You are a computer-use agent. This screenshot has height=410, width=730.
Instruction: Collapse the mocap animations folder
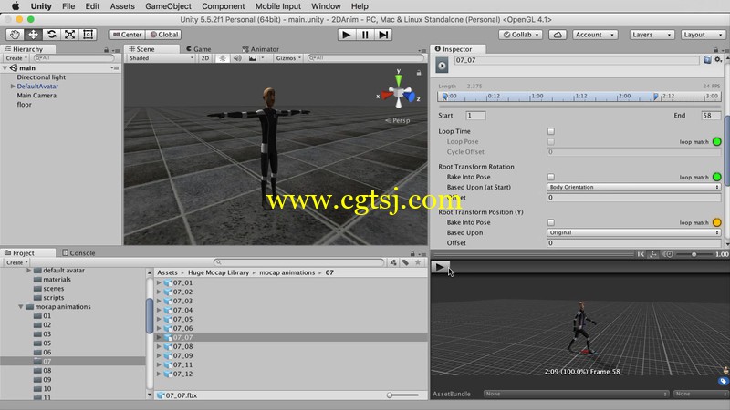point(21,307)
